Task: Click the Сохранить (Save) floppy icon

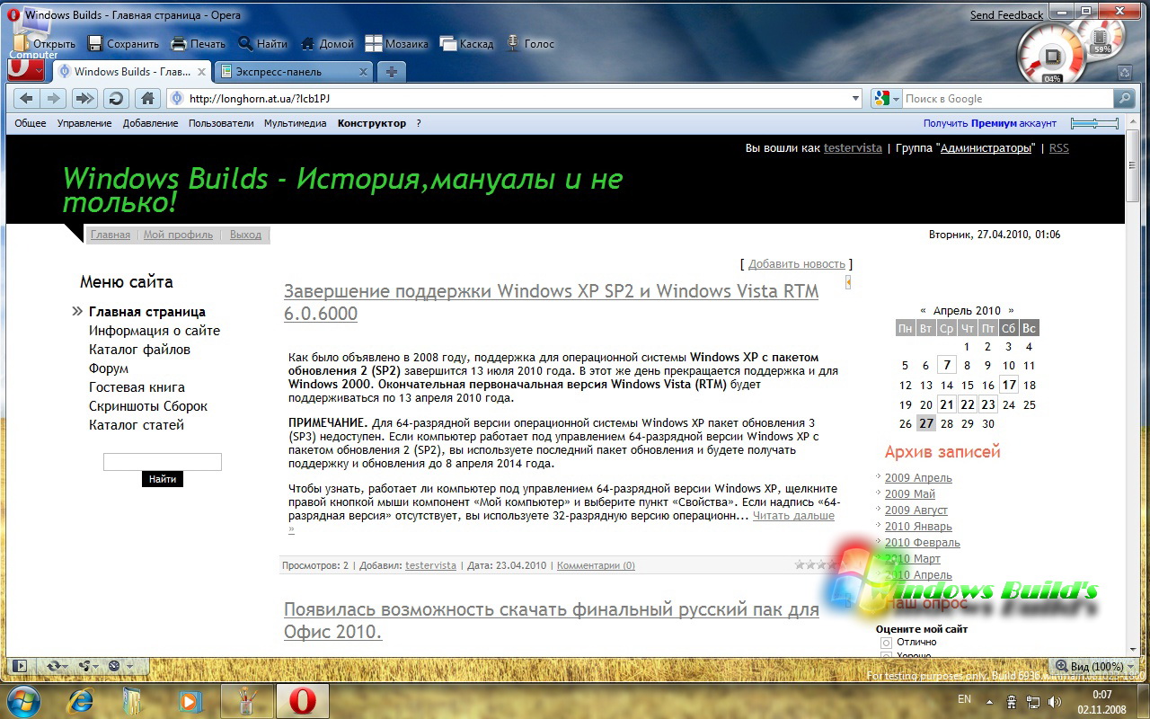Action: pos(95,43)
